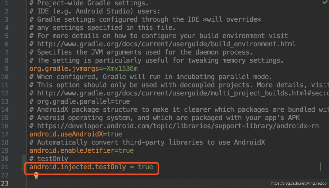Click the comment '# testOnly'

pyautogui.click(x=49, y=159)
